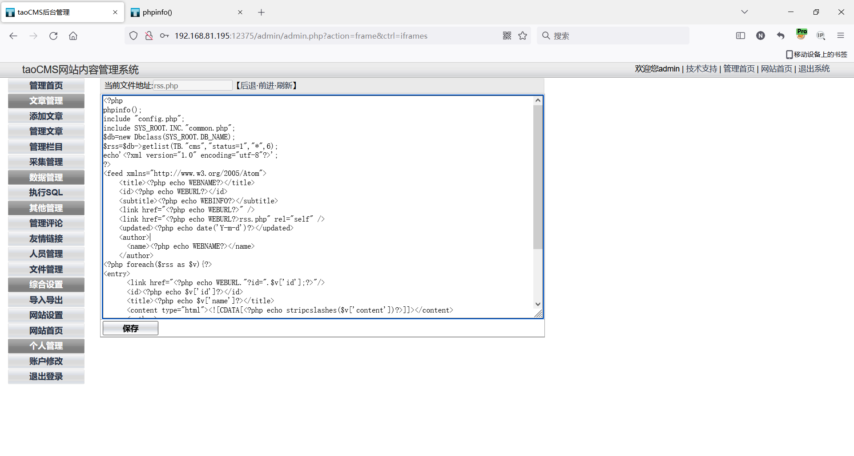Select 其他管理 section header
This screenshot has height=456, width=854.
(x=46, y=208)
